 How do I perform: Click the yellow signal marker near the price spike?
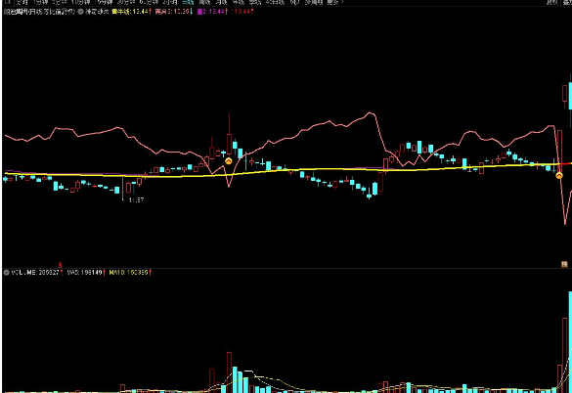229,161
